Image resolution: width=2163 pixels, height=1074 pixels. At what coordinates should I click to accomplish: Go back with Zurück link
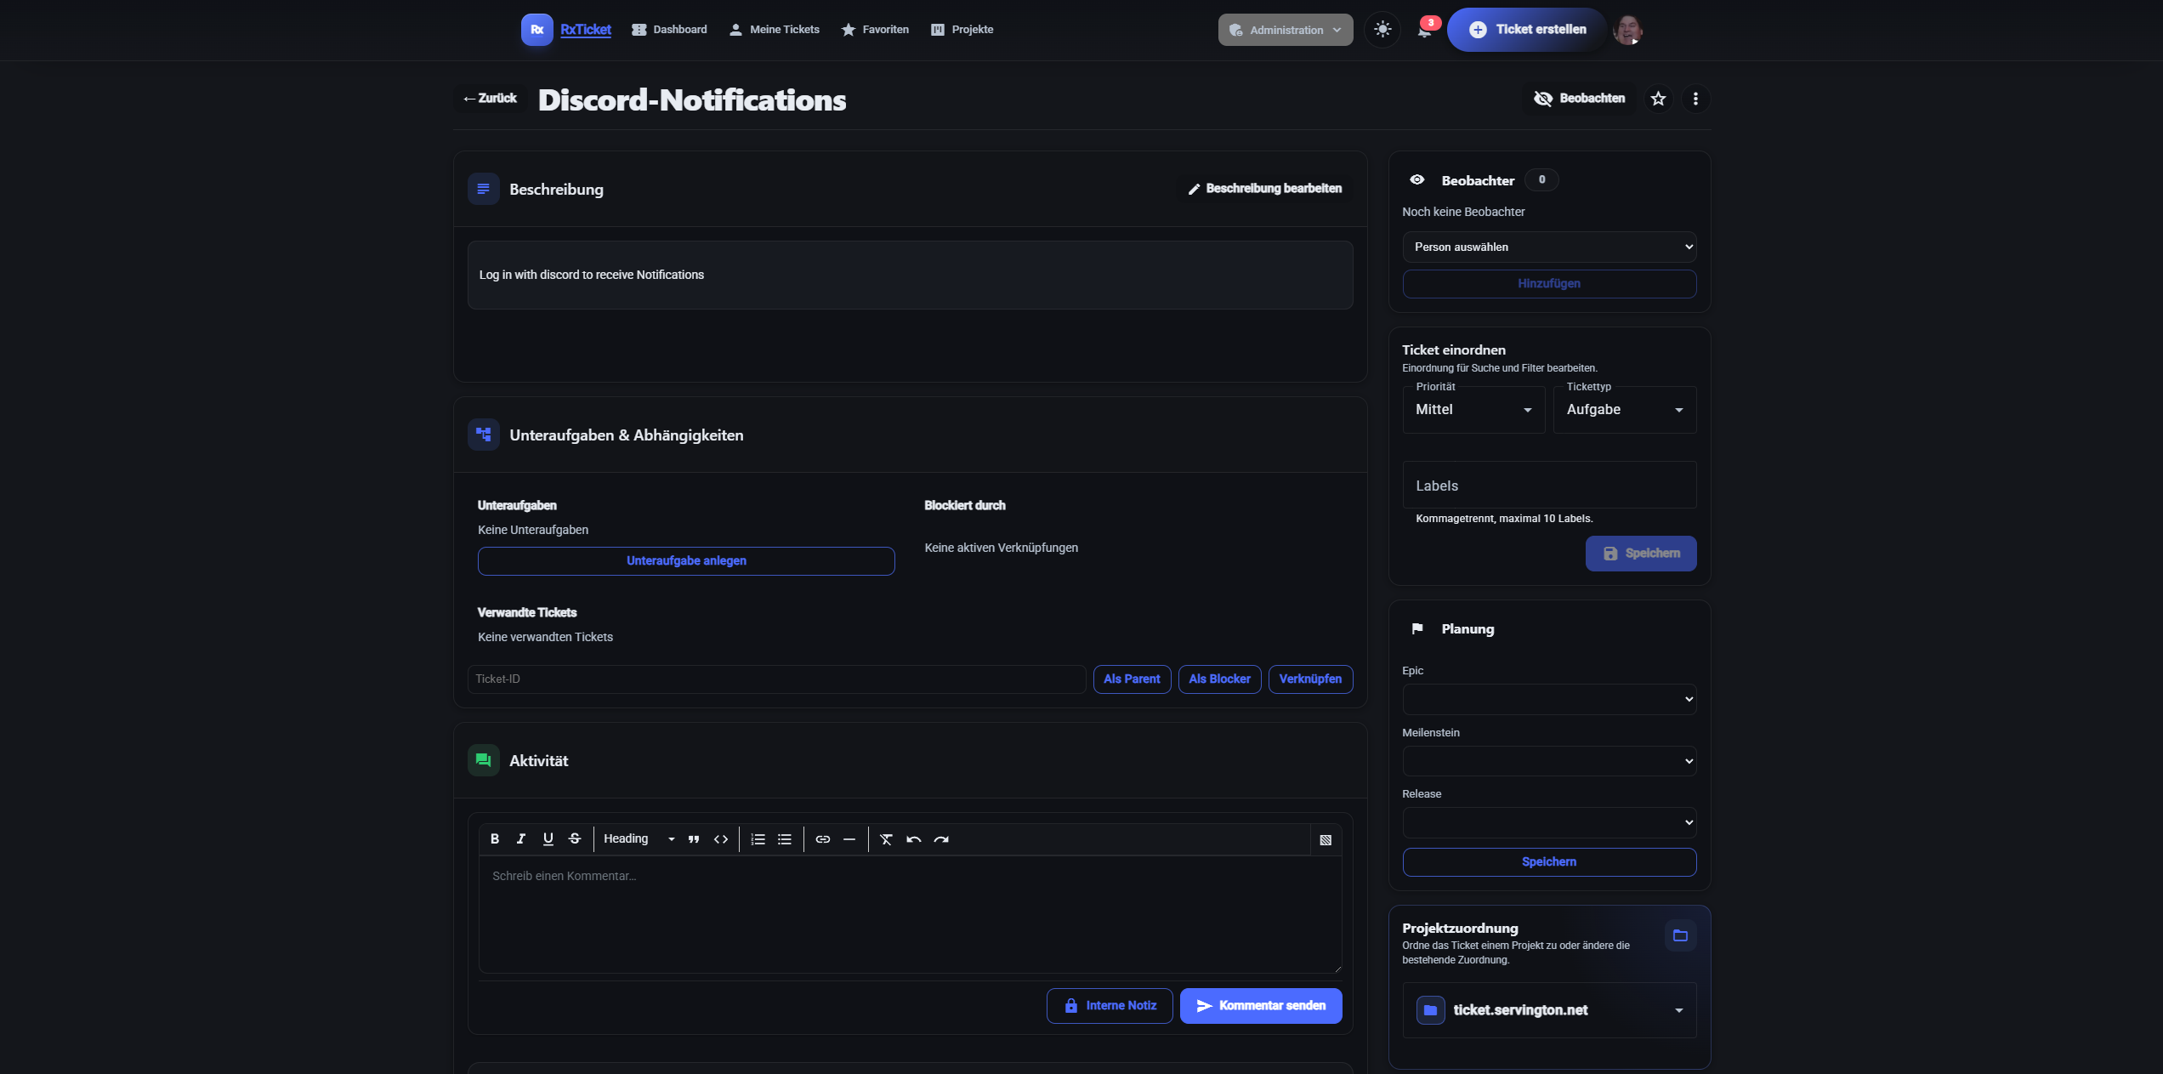[x=490, y=99]
